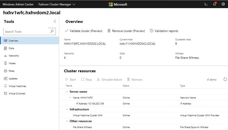Collapse the Name: HXHV1WFC row
The height and width of the screenshot is (130, 228).
[70, 98]
